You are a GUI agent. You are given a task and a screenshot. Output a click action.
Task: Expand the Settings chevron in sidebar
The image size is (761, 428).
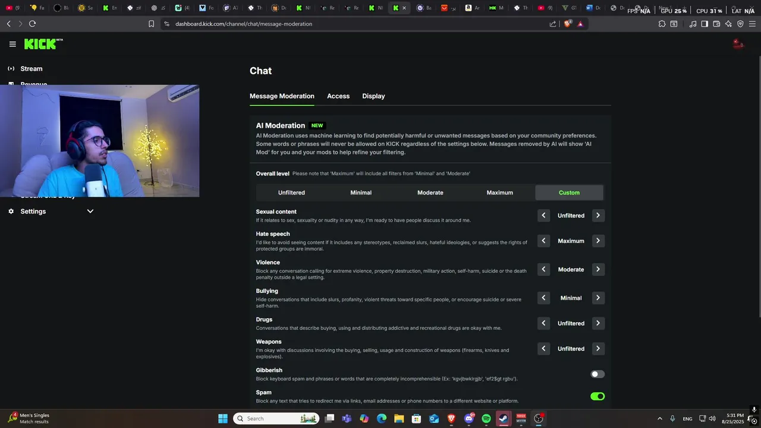[90, 211]
